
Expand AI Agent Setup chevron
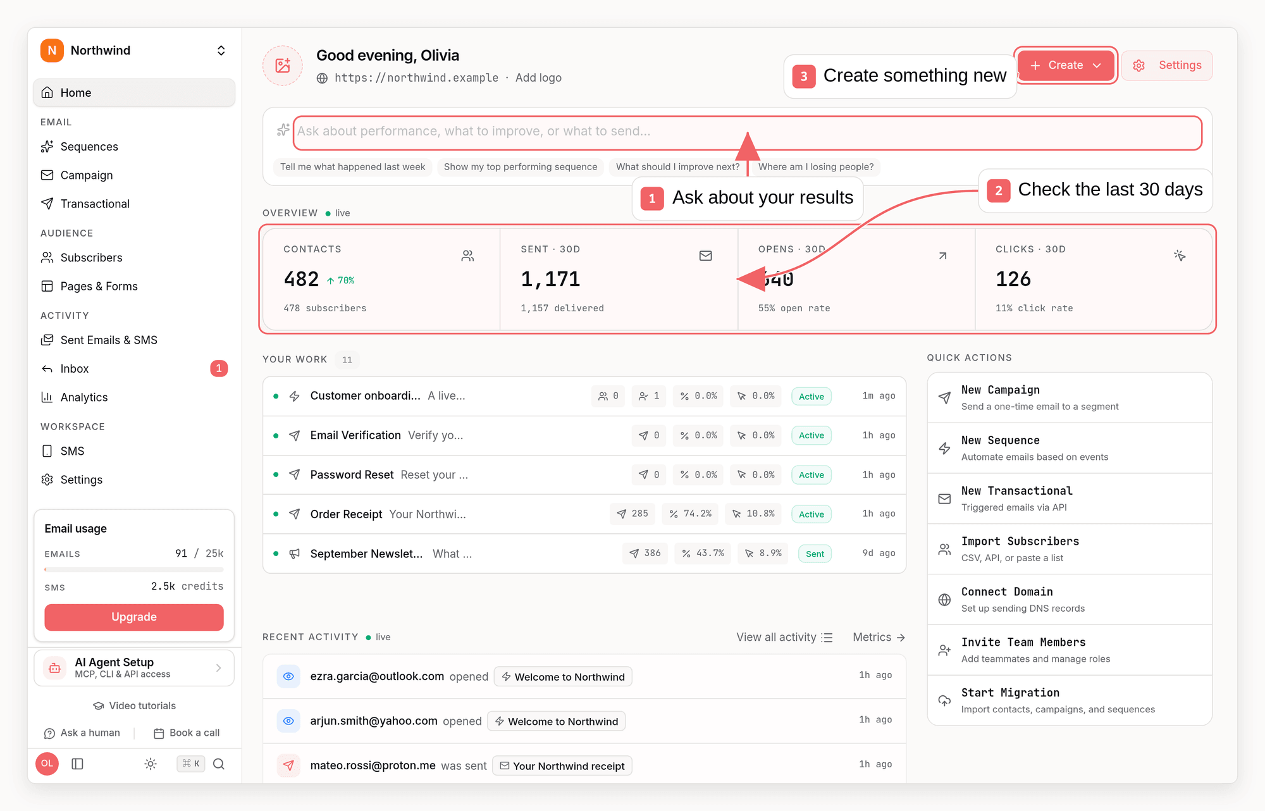click(x=218, y=667)
